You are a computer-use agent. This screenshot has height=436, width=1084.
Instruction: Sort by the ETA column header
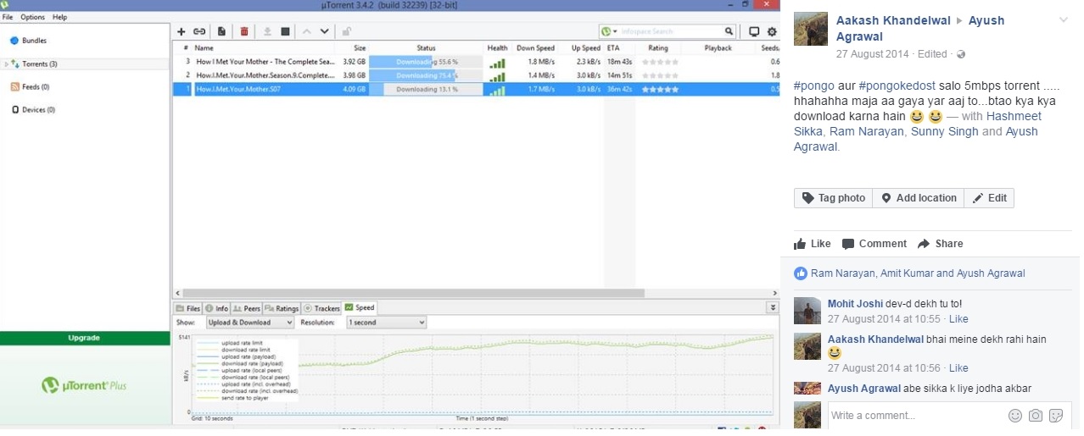click(613, 48)
